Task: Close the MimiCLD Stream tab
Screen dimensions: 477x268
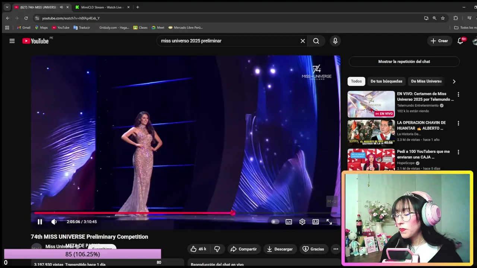Action: [x=128, y=7]
